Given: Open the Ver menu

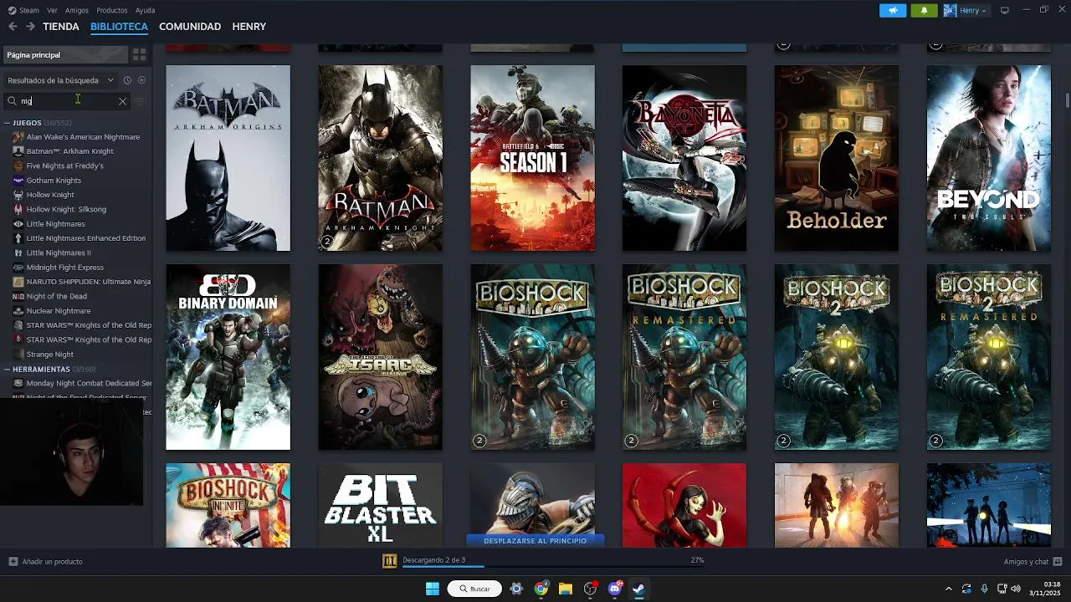Looking at the screenshot, I should click(52, 10).
